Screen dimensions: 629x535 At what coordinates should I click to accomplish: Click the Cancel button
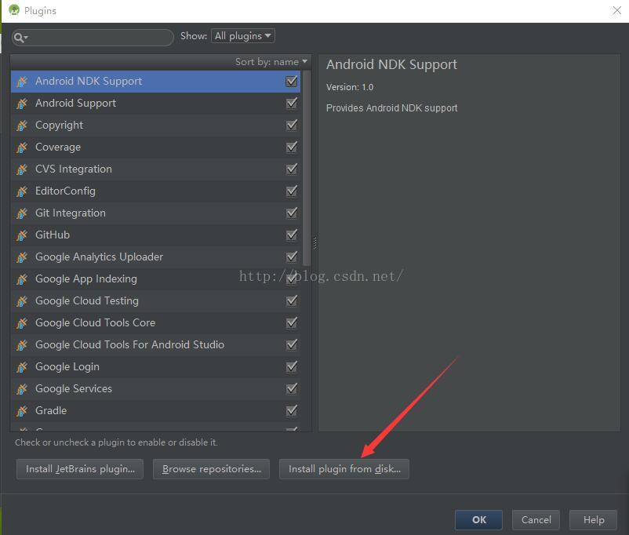[x=536, y=520]
